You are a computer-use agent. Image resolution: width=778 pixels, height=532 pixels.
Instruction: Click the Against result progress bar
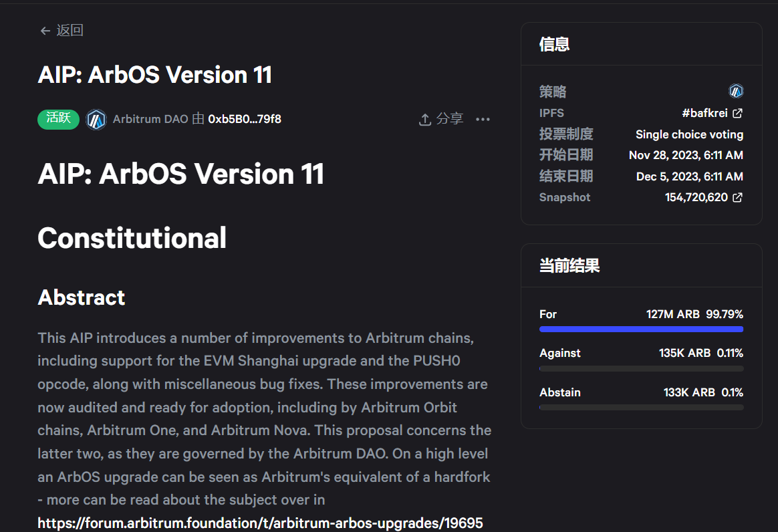[x=641, y=368]
